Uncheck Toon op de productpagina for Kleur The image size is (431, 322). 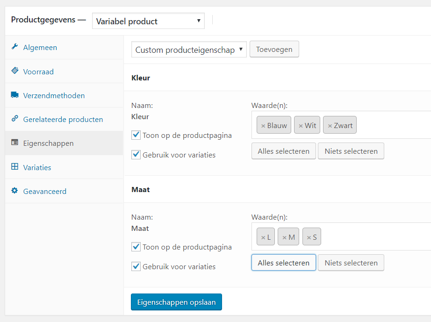point(136,135)
